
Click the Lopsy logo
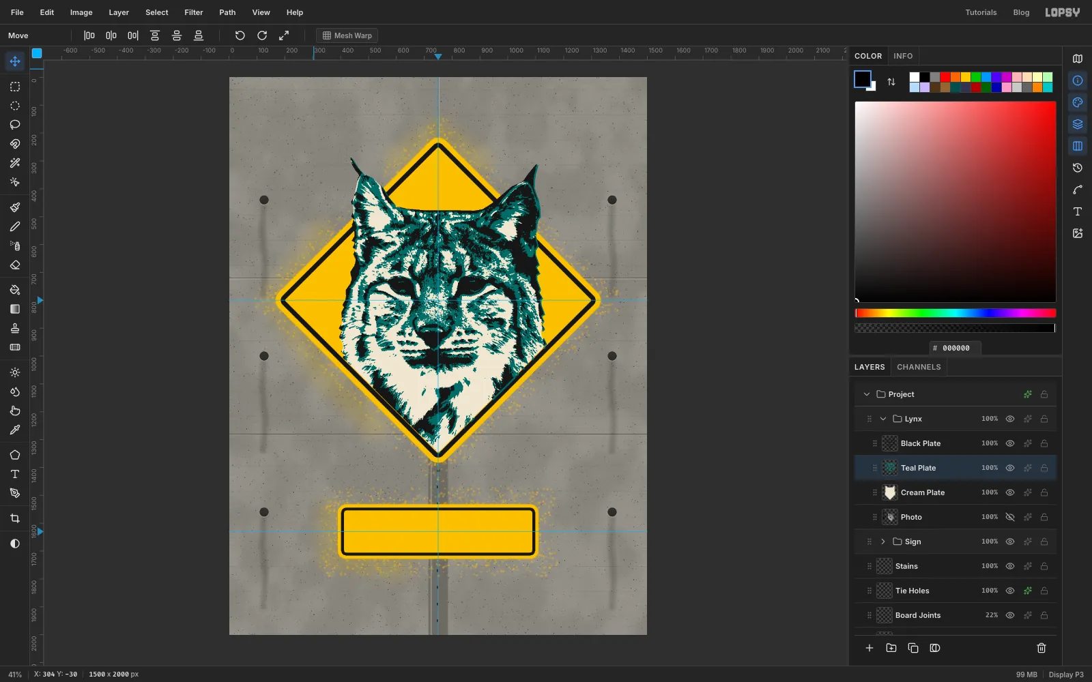1063,12
